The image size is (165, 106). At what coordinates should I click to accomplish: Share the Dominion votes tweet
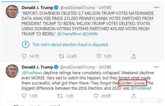point(134,56)
